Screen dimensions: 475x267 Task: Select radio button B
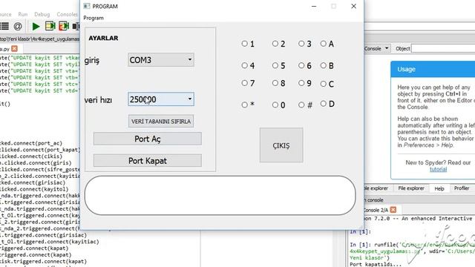tap(324, 65)
